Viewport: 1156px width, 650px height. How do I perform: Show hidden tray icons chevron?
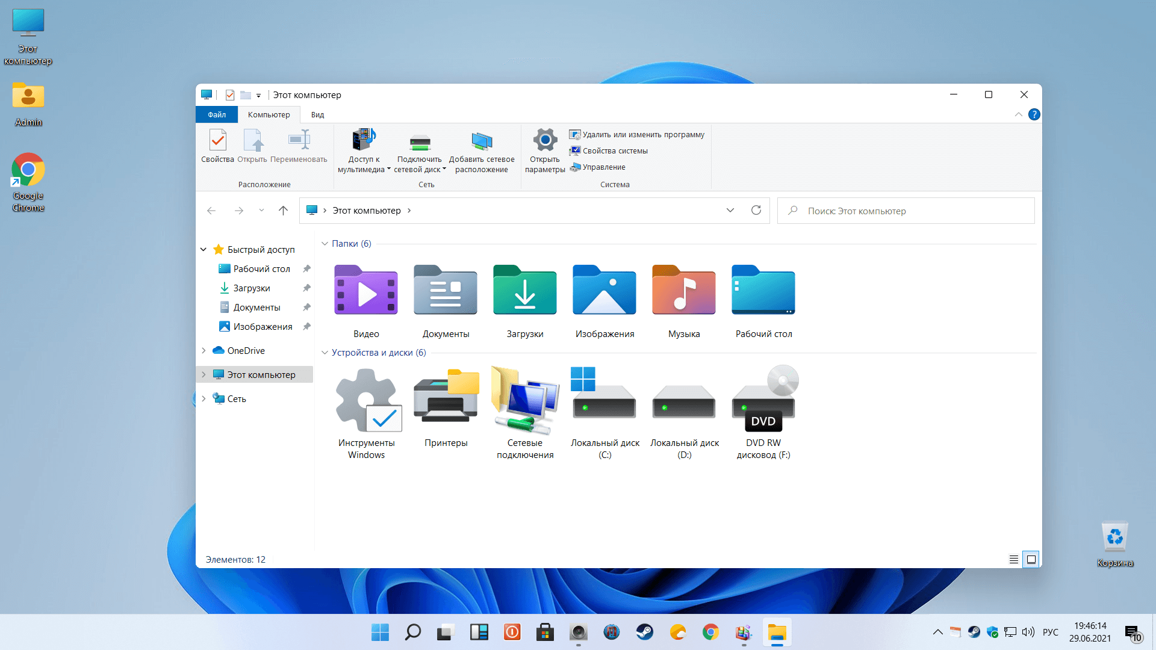[938, 632]
